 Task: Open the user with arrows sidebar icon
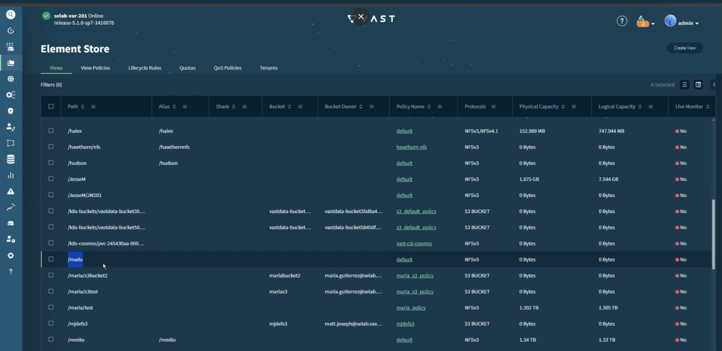(x=11, y=127)
